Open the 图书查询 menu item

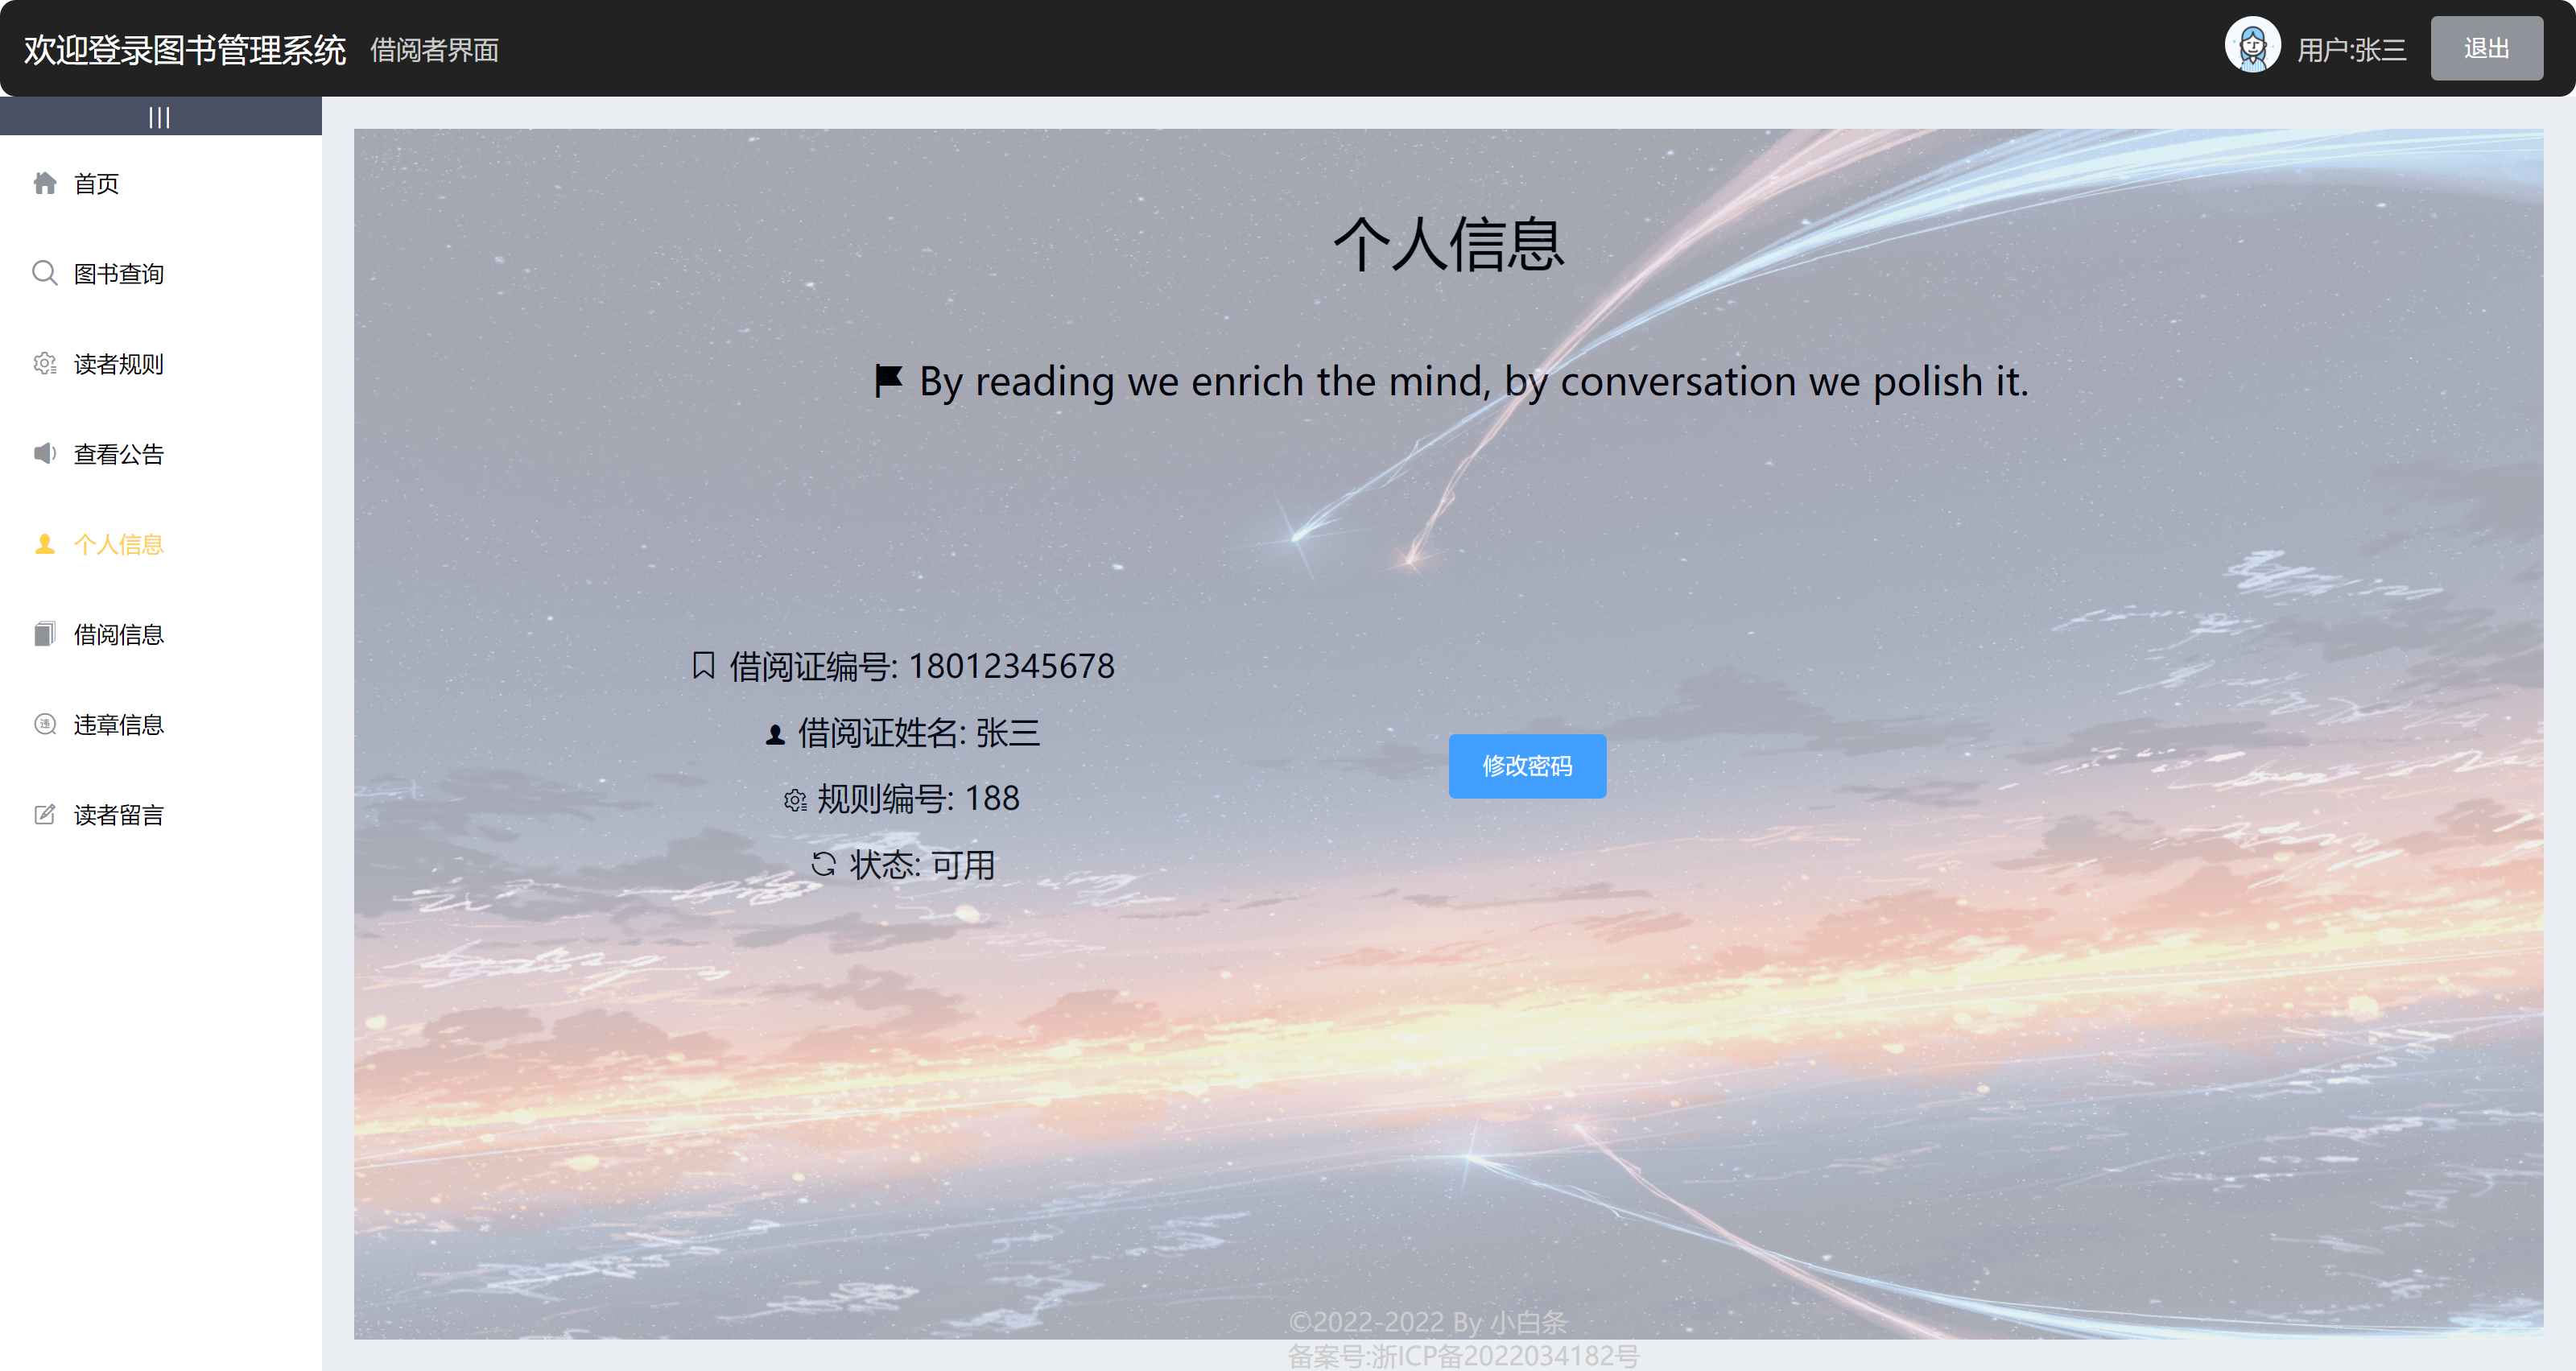118,273
